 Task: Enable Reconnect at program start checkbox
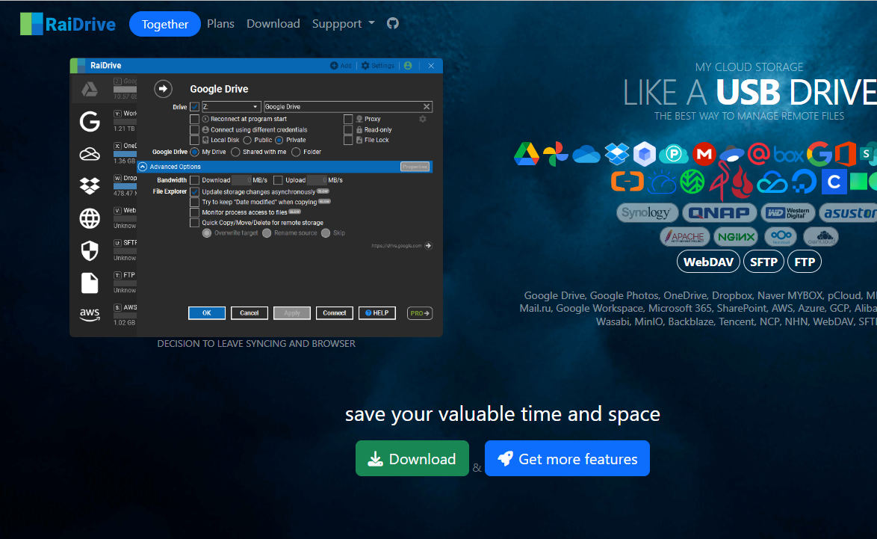click(195, 119)
